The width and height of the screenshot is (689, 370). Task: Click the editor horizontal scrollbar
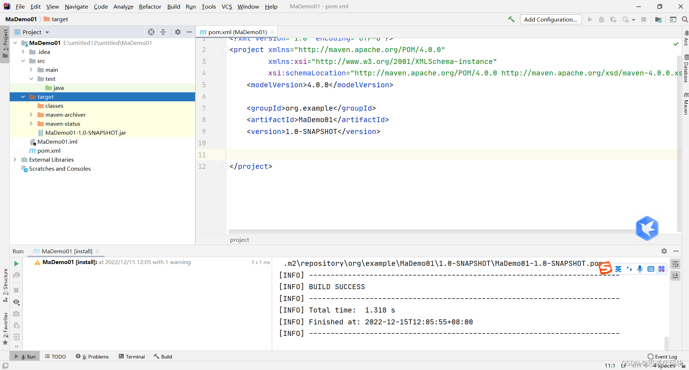(432, 231)
